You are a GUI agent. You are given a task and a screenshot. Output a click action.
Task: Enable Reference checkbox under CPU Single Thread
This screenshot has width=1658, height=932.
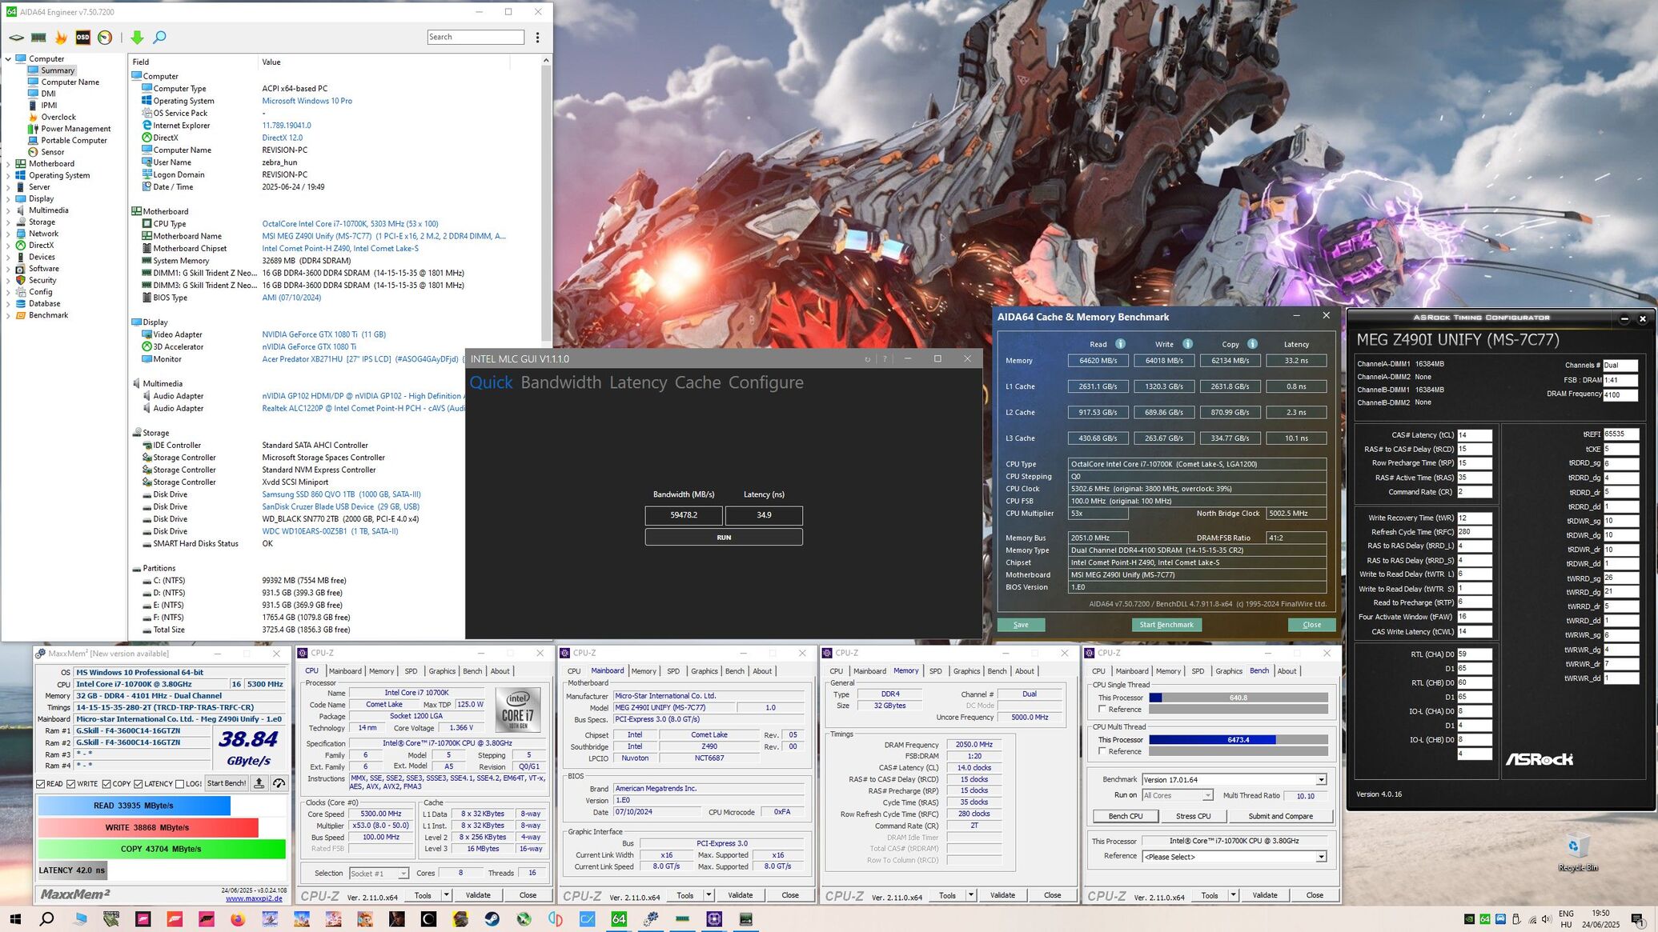coord(1102,710)
